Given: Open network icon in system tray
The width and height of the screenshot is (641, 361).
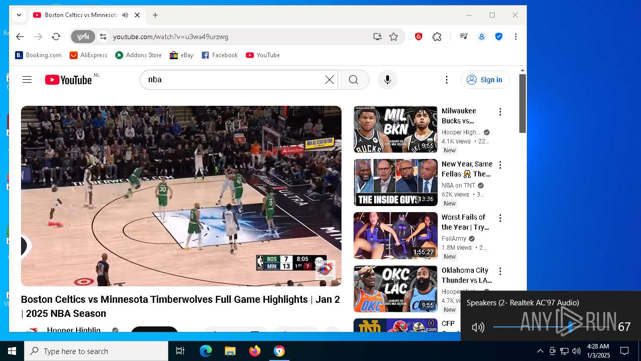Looking at the screenshot, I should coord(564,351).
